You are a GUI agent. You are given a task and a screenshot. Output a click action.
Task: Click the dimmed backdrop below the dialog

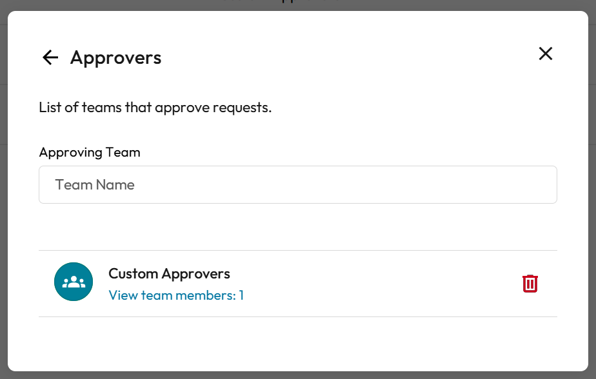click(x=298, y=375)
